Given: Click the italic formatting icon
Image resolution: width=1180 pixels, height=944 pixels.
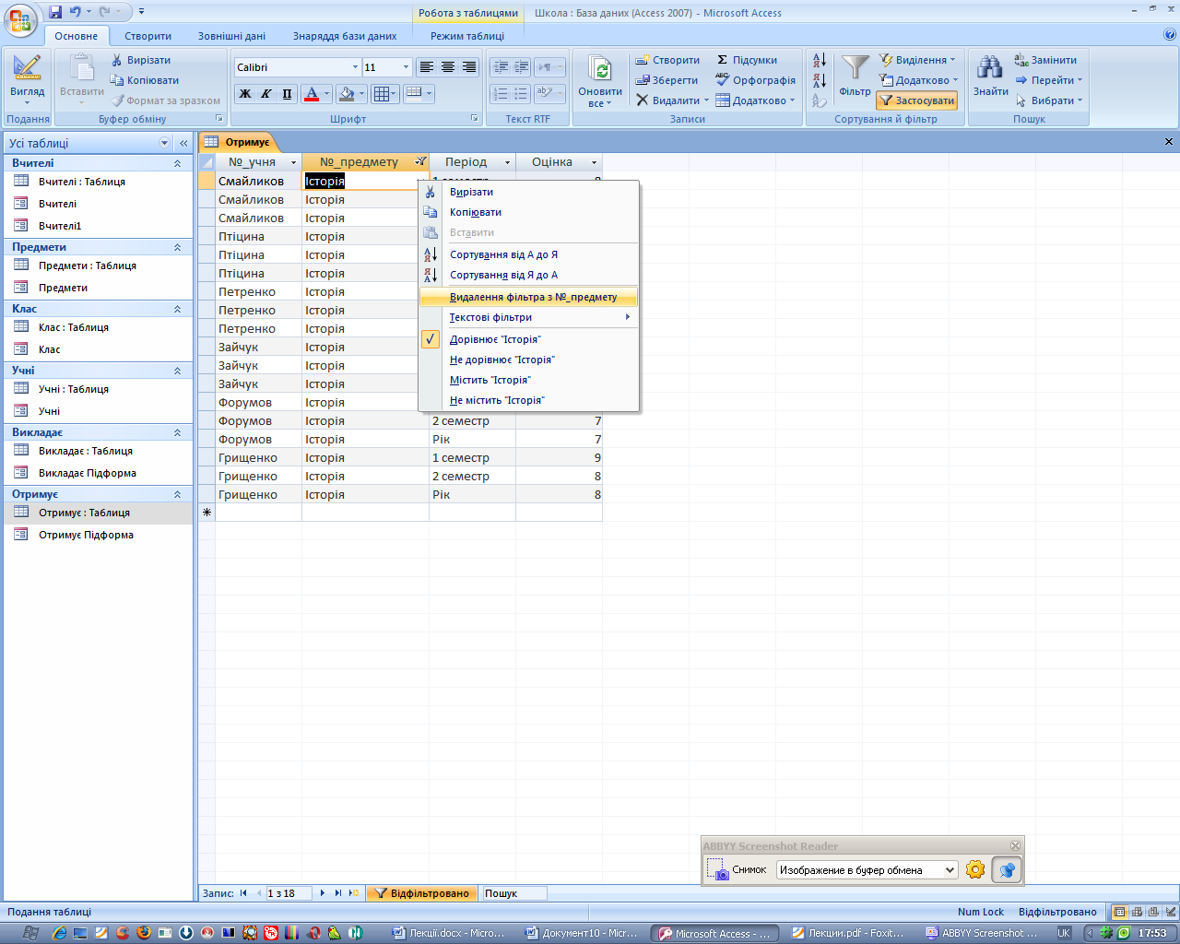Looking at the screenshot, I should click(x=266, y=93).
